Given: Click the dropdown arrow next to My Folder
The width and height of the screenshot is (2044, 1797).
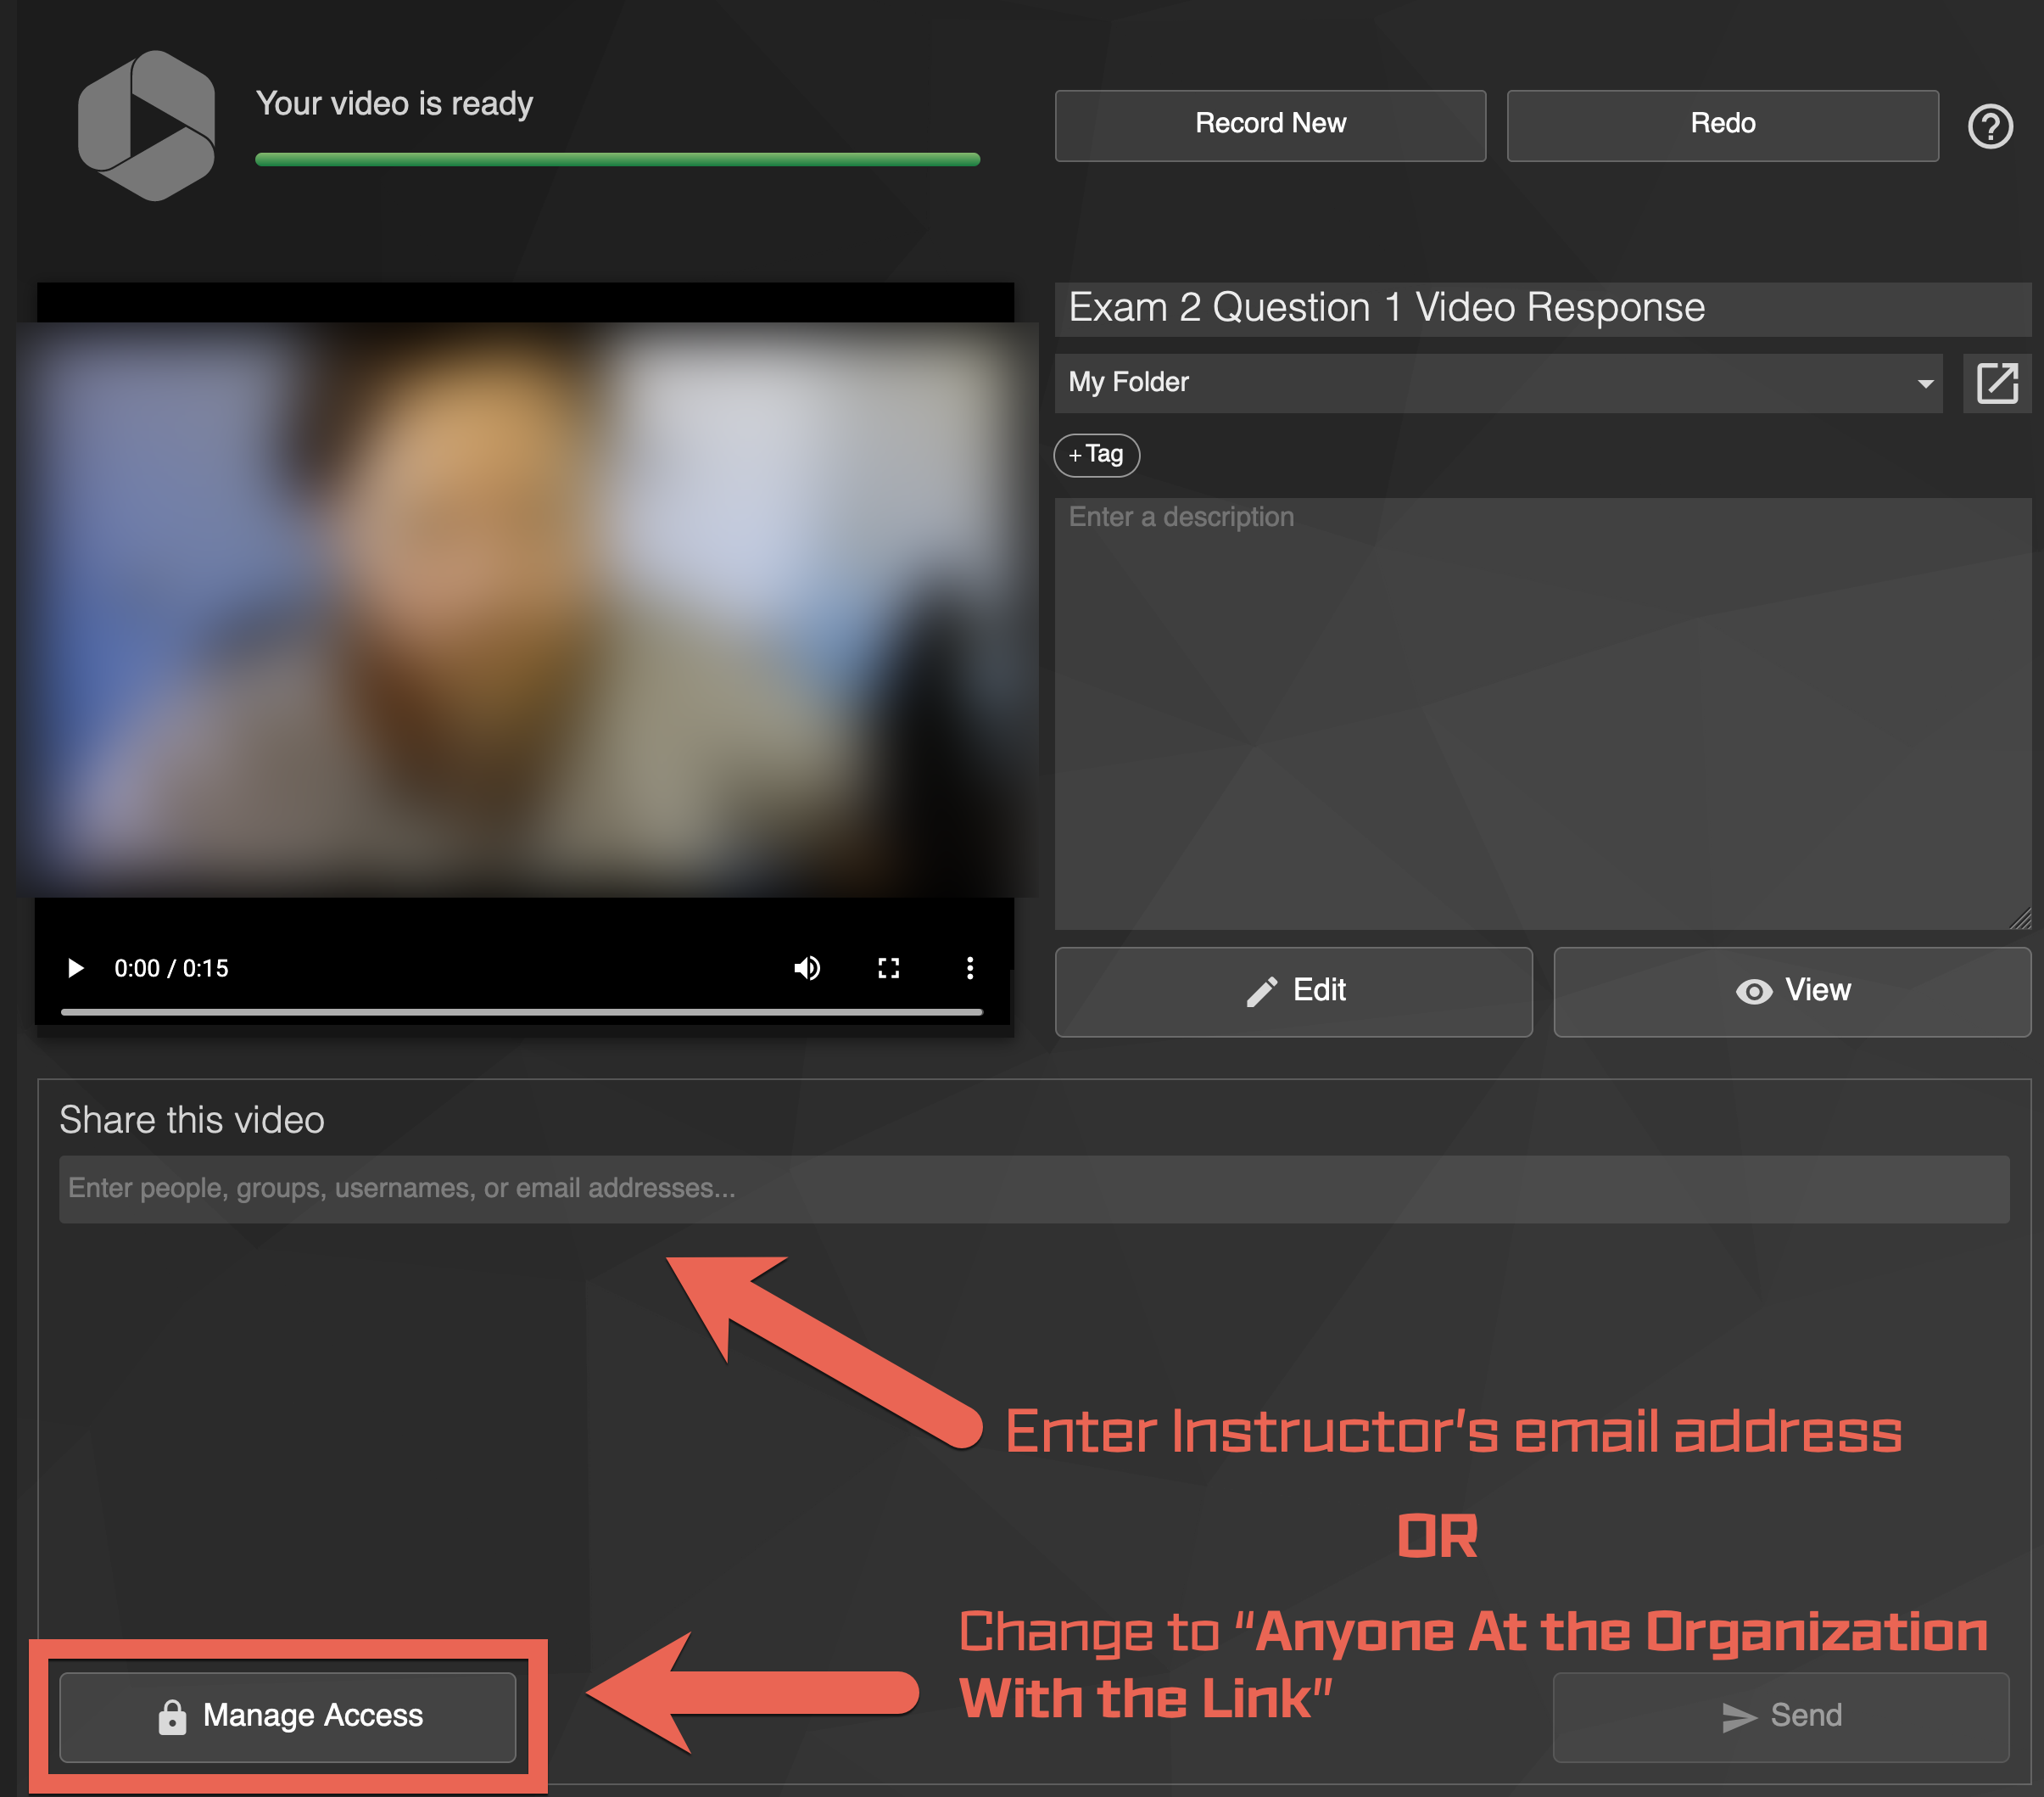Looking at the screenshot, I should [x=1924, y=384].
